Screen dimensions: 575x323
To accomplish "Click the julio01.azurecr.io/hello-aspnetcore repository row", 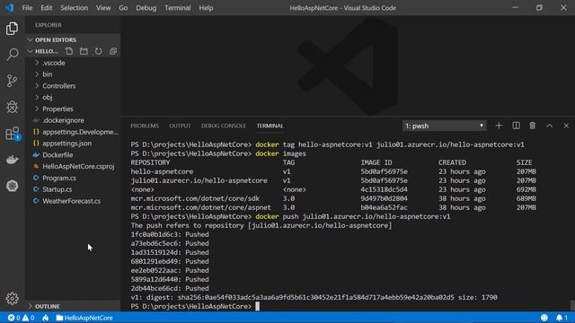I will pos(333,180).
